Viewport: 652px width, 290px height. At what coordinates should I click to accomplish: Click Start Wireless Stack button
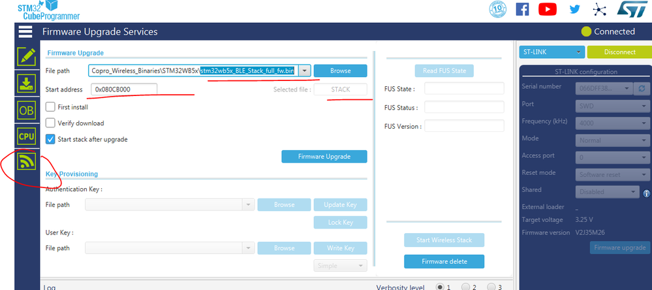444,240
